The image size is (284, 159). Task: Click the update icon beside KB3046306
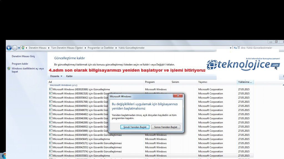coord(51,118)
